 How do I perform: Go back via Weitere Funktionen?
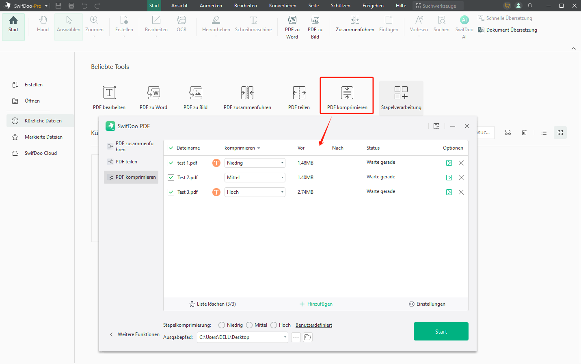135,334
